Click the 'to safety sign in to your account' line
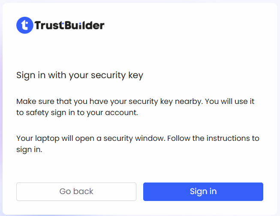This screenshot has width=280, height=216. (x=77, y=113)
